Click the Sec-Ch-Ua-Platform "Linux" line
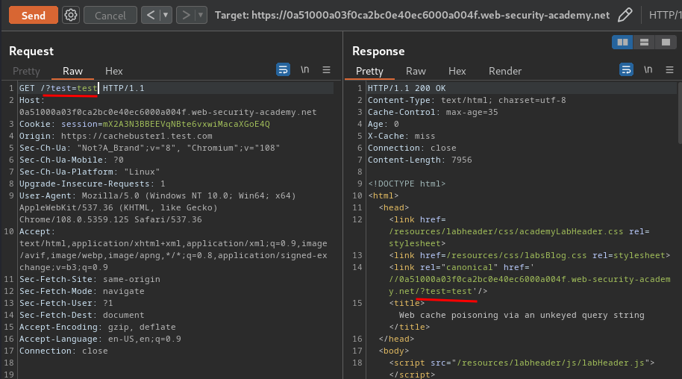This screenshot has width=682, height=379. click(x=89, y=172)
